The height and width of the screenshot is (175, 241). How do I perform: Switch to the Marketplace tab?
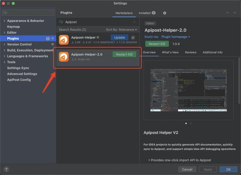[124, 13]
